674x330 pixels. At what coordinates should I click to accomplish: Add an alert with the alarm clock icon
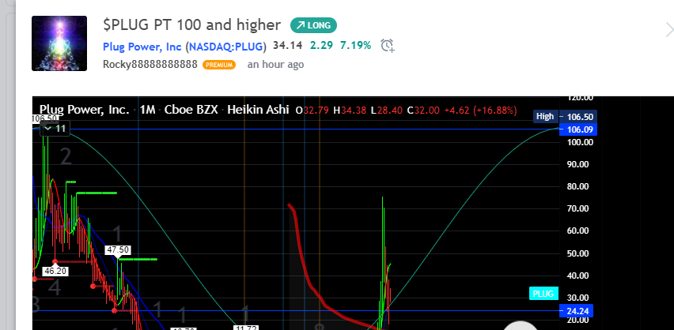click(x=388, y=45)
